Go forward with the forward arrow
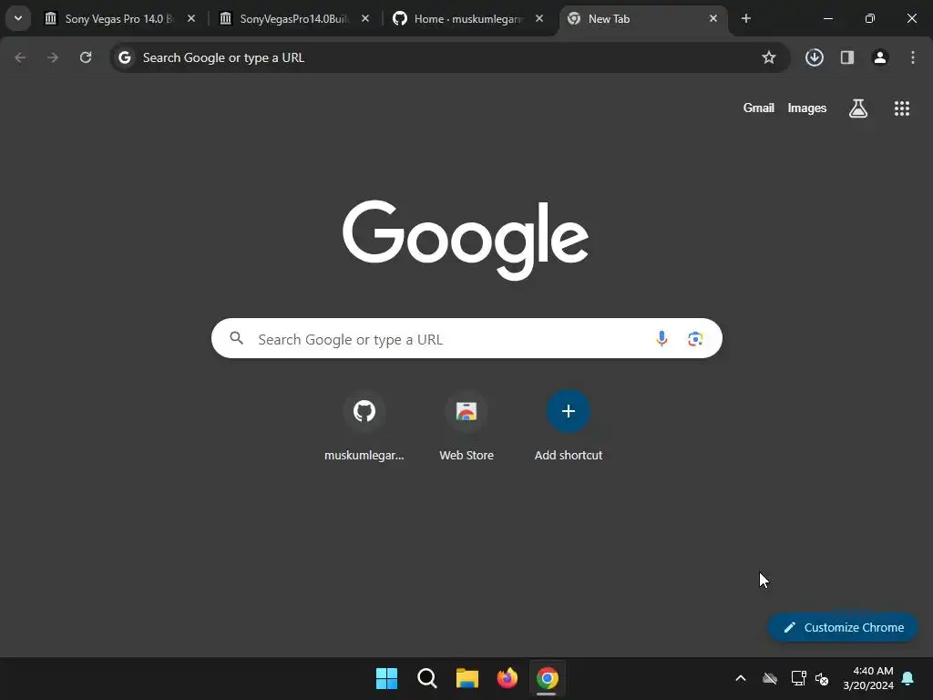This screenshot has height=700, width=933. 53,57
